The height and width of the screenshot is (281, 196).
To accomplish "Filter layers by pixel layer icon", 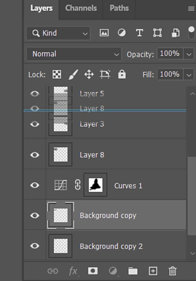I will pos(104,33).
